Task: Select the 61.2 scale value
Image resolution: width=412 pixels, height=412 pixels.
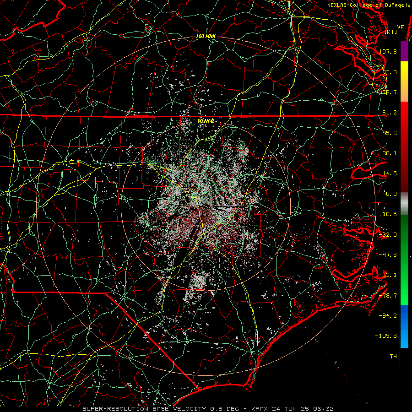Action: click(390, 113)
